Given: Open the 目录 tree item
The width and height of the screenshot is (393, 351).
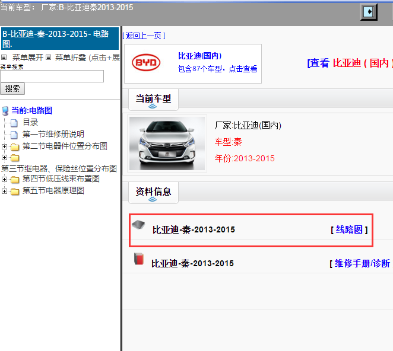Looking at the screenshot, I should [30, 122].
